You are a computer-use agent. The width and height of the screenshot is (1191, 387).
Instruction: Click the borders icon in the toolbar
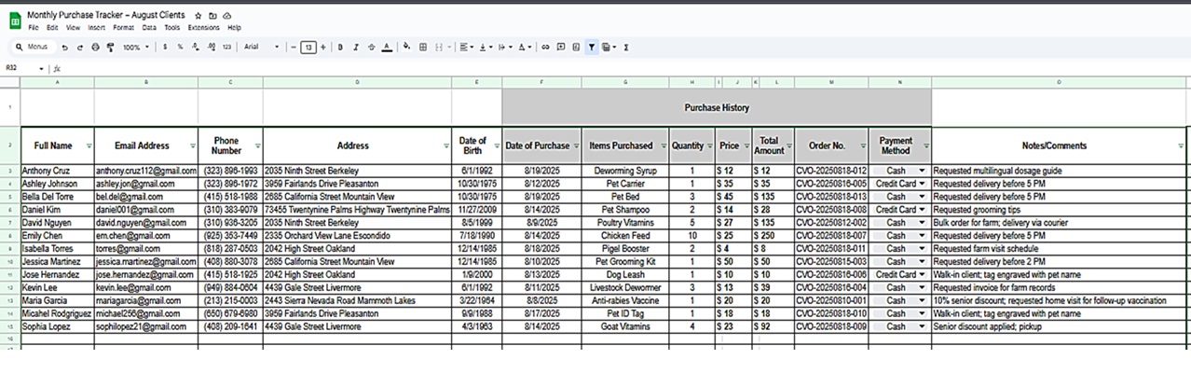[423, 47]
